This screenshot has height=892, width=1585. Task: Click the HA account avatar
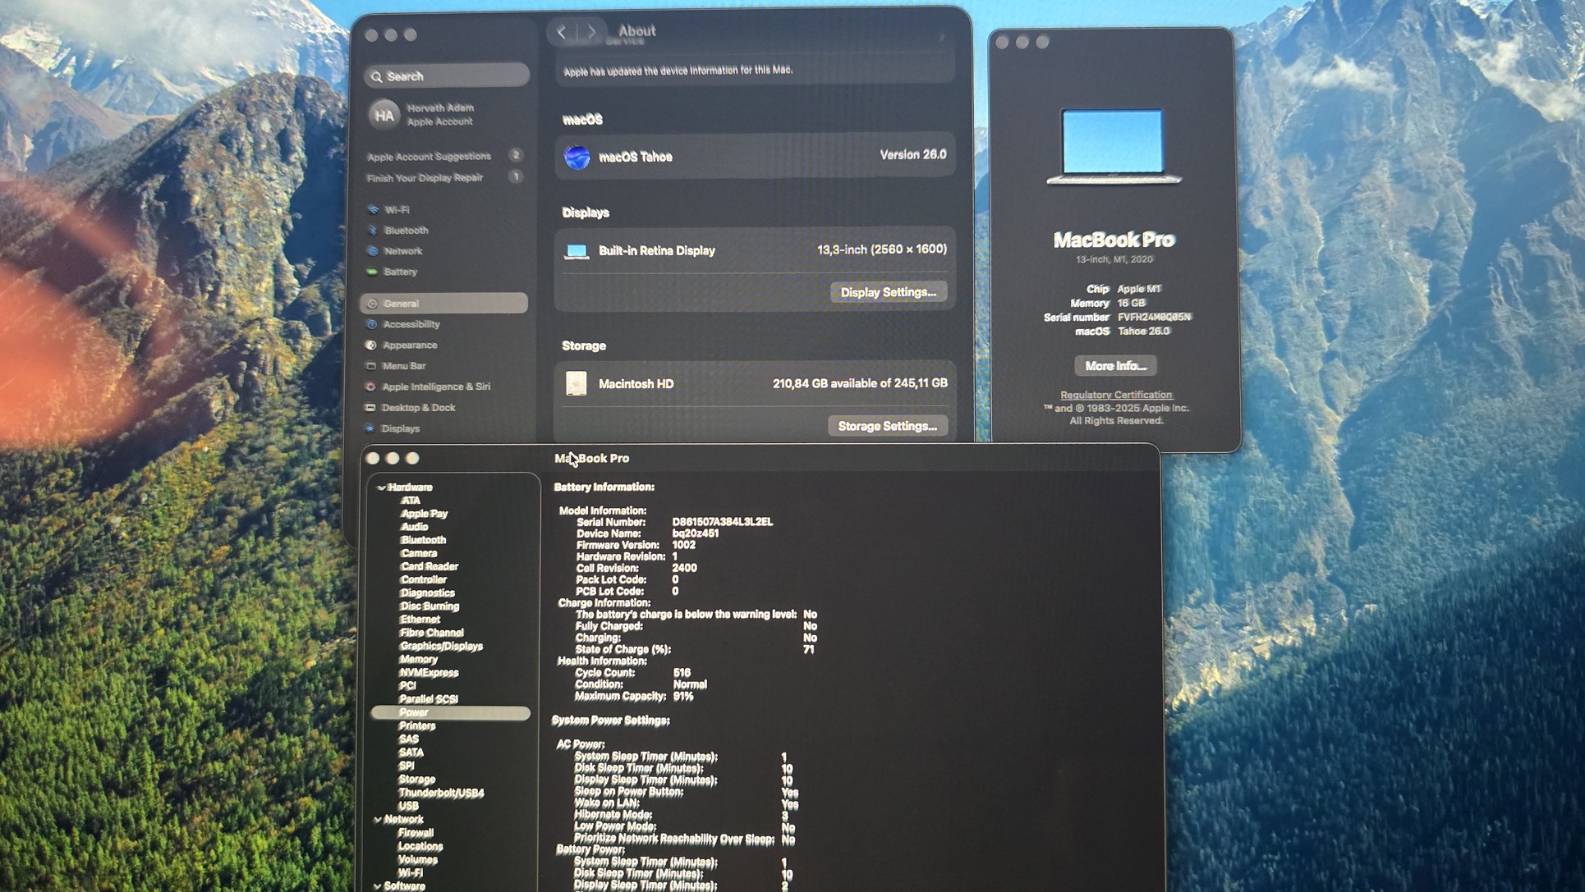[384, 115]
